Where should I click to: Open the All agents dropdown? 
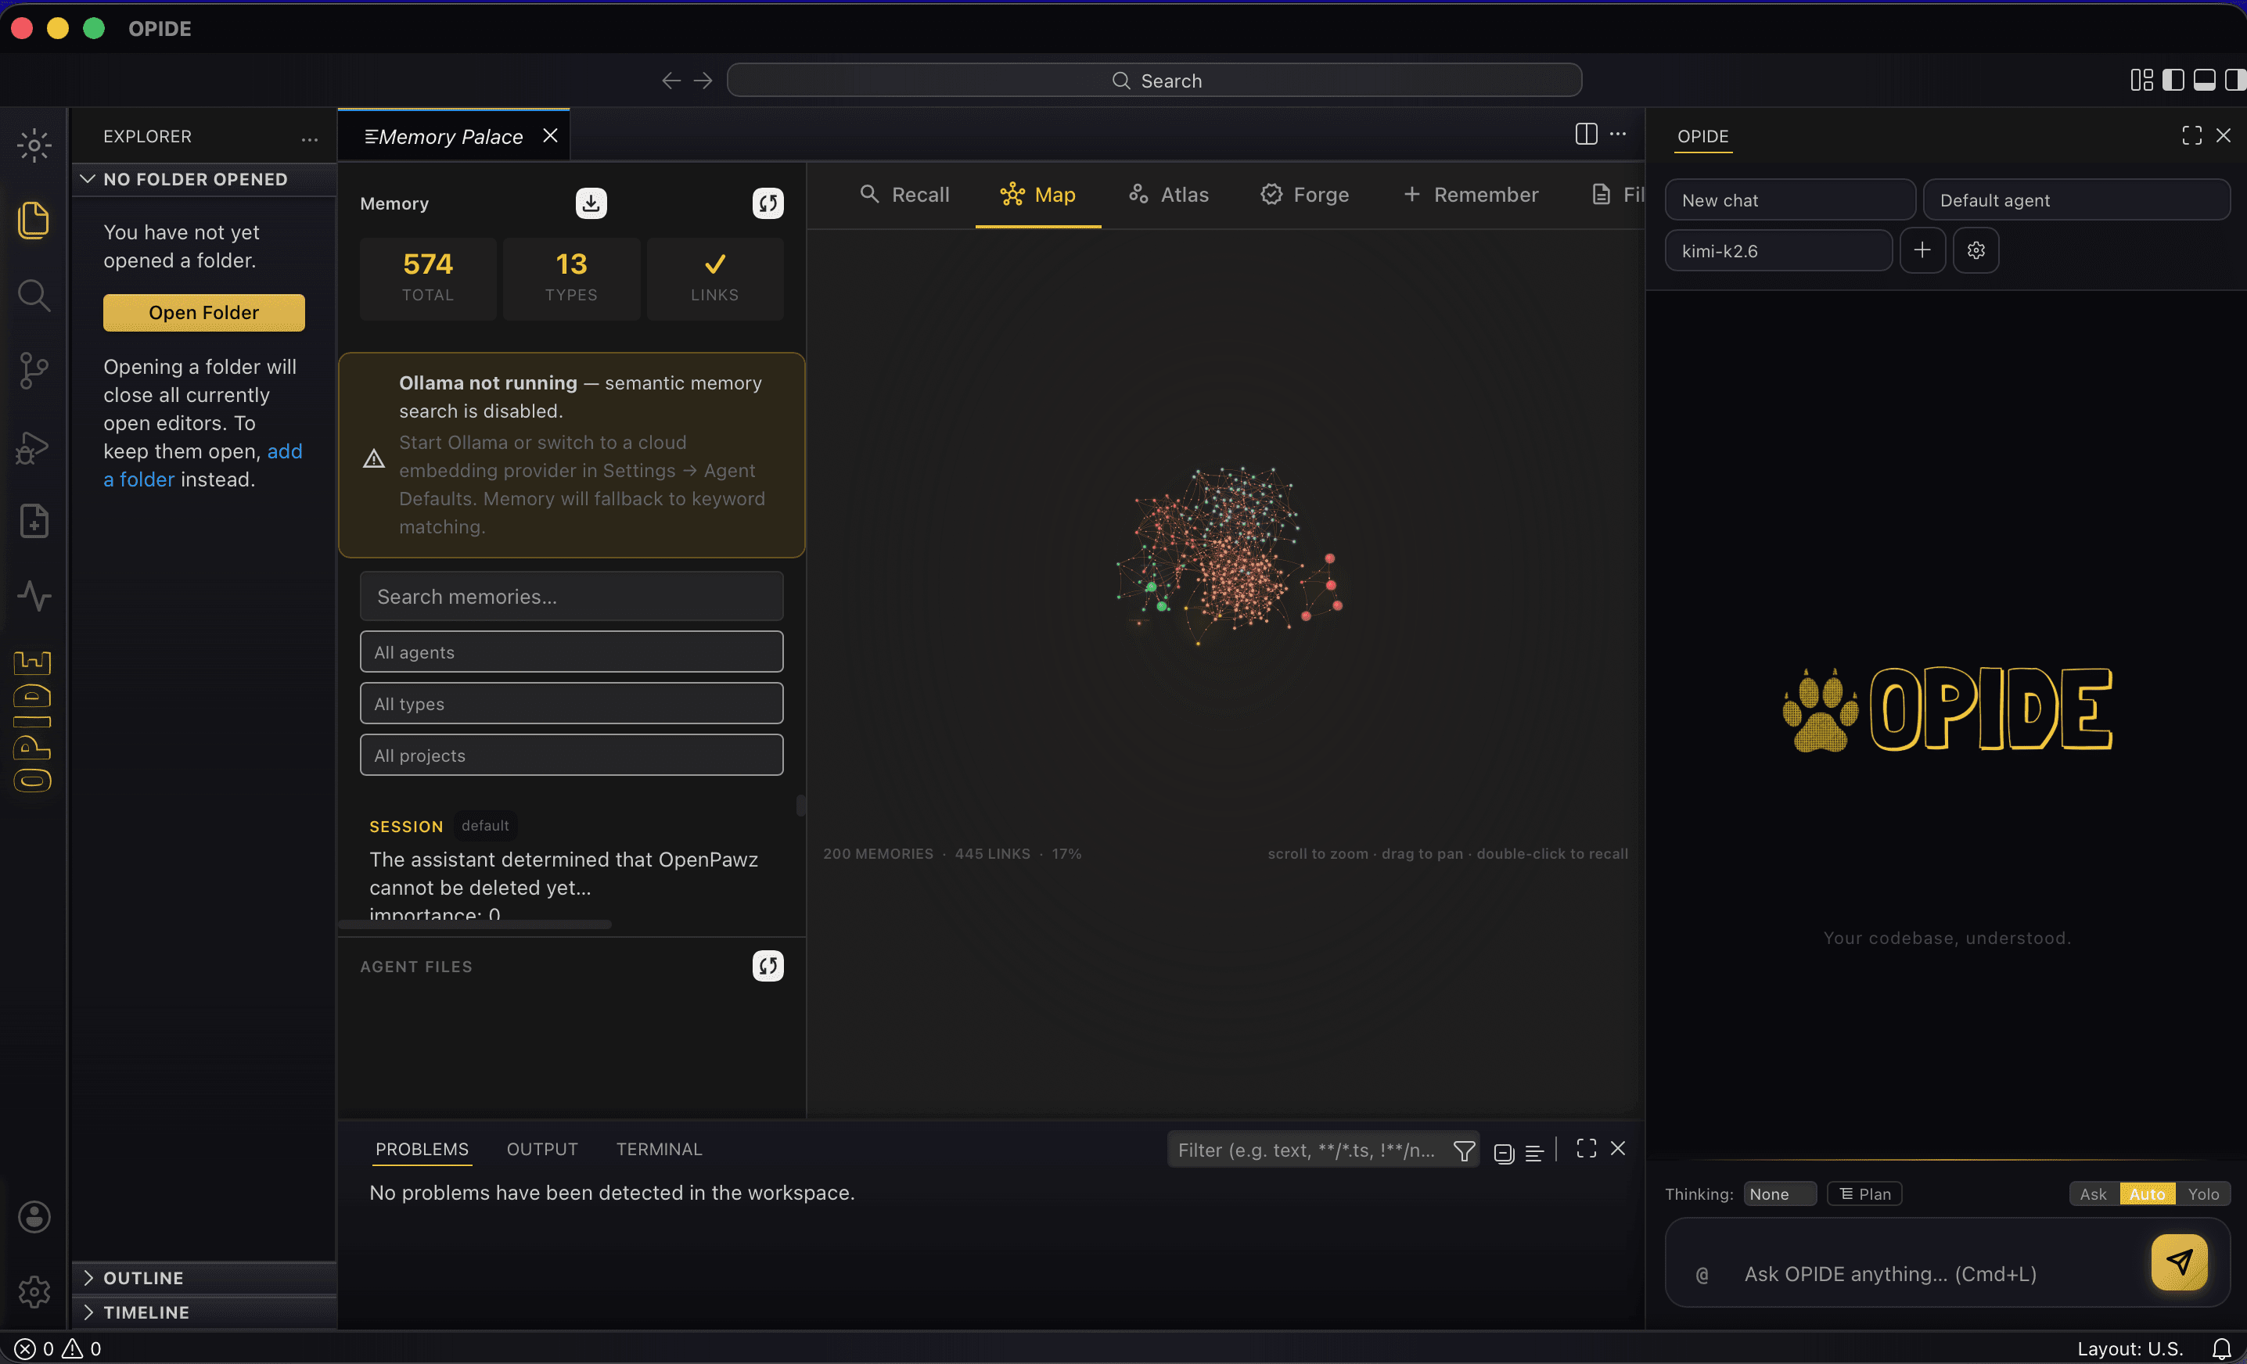(x=571, y=652)
